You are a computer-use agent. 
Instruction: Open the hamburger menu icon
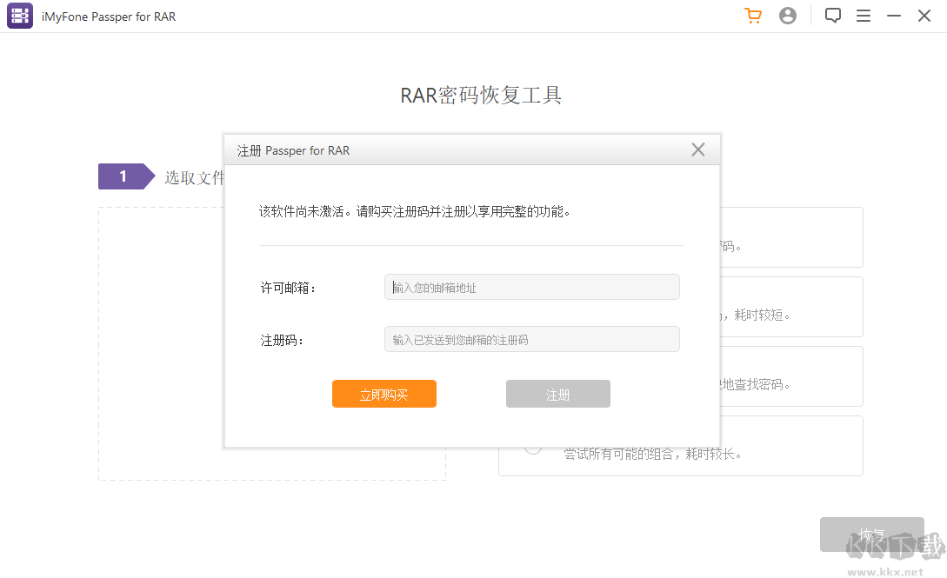pyautogui.click(x=864, y=16)
